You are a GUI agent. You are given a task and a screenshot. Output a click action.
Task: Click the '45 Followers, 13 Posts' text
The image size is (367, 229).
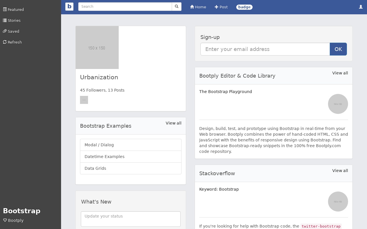coord(102,90)
